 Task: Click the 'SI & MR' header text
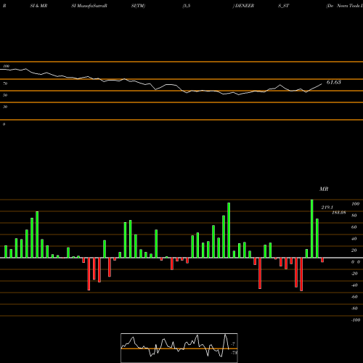(38, 6)
